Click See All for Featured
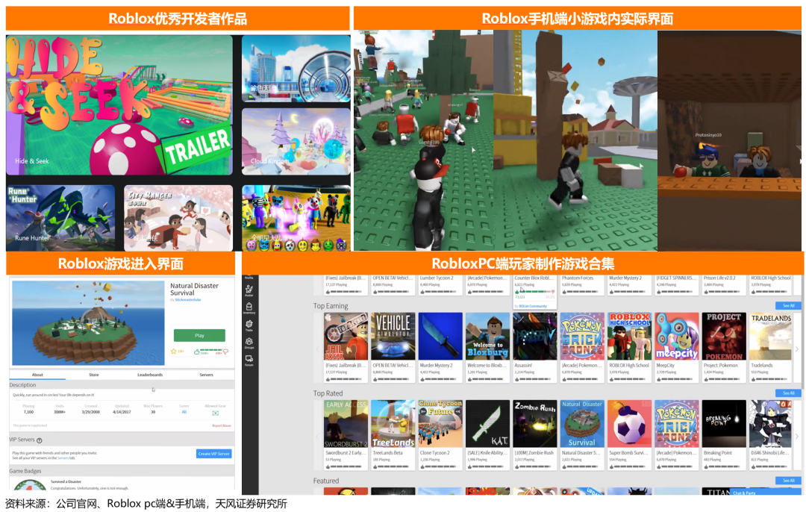Viewport: 806px width, 512px height. 788,481
